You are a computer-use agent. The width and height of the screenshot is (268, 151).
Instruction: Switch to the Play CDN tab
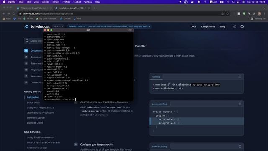[140, 46]
